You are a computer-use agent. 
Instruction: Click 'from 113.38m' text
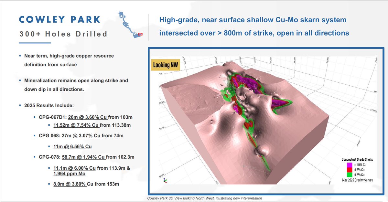click(115, 125)
